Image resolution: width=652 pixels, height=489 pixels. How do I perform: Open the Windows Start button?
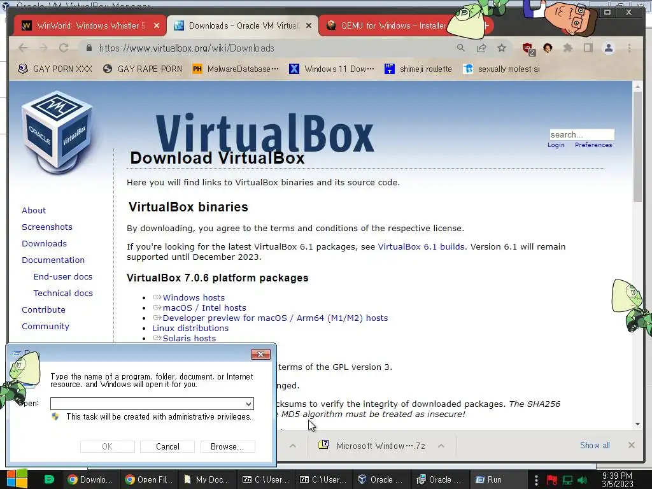(x=17, y=479)
